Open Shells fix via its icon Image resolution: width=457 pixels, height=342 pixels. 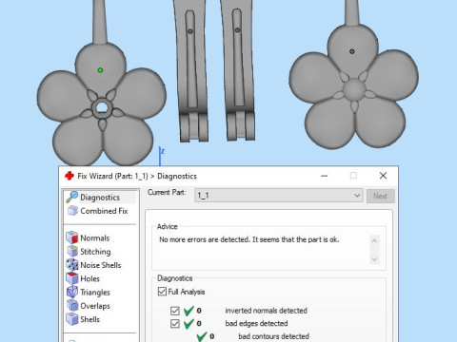coord(72,319)
